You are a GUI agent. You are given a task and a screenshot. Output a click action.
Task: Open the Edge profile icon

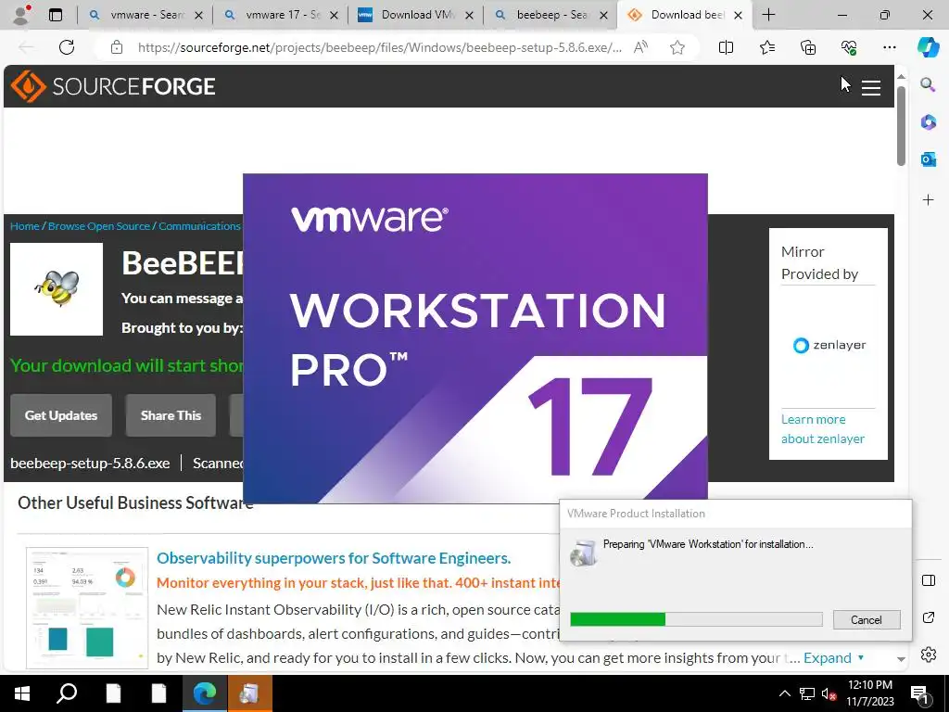click(22, 15)
